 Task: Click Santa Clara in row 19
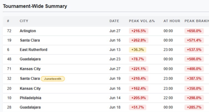30,40
